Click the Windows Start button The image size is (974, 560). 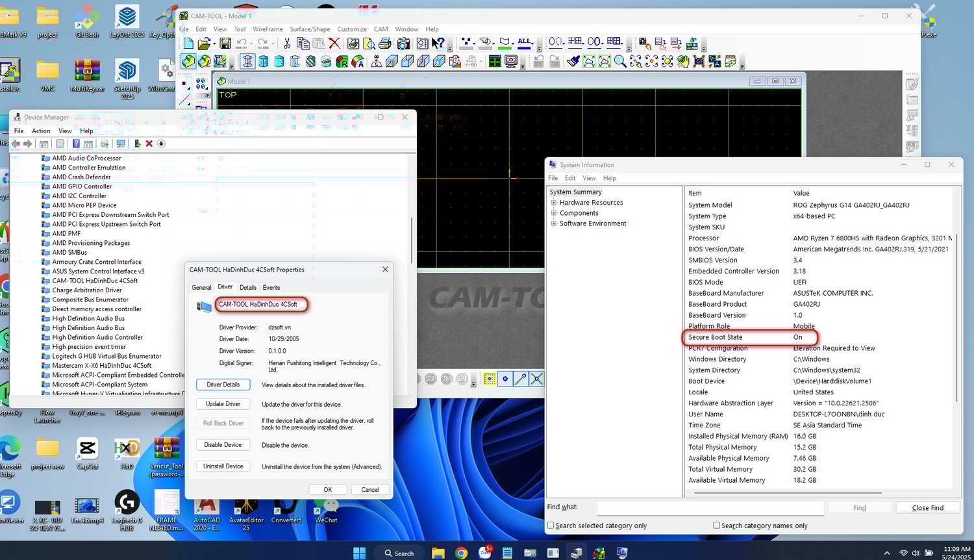(359, 553)
